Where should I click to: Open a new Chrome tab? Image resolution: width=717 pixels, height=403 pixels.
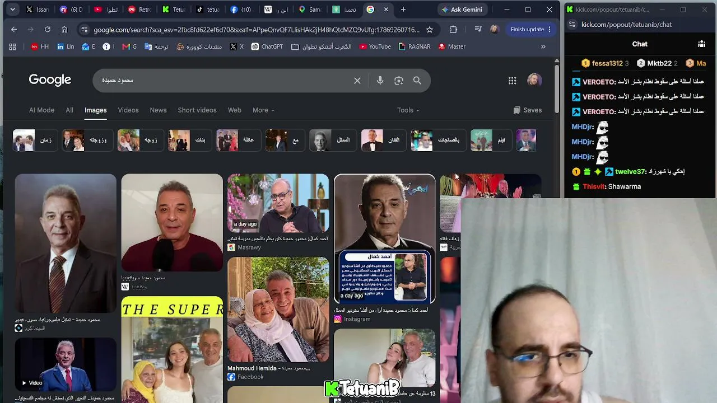click(x=403, y=10)
